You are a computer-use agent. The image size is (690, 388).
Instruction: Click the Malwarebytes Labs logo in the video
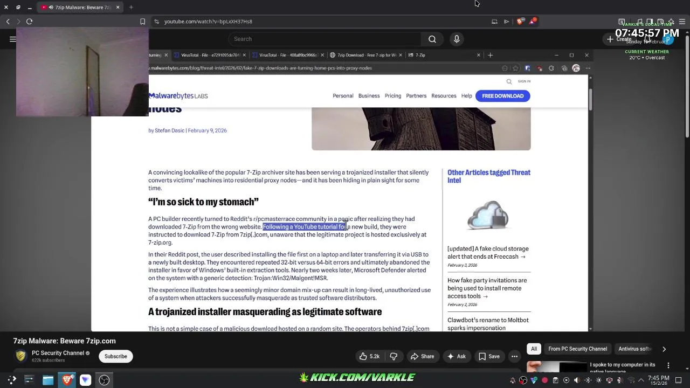[178, 96]
